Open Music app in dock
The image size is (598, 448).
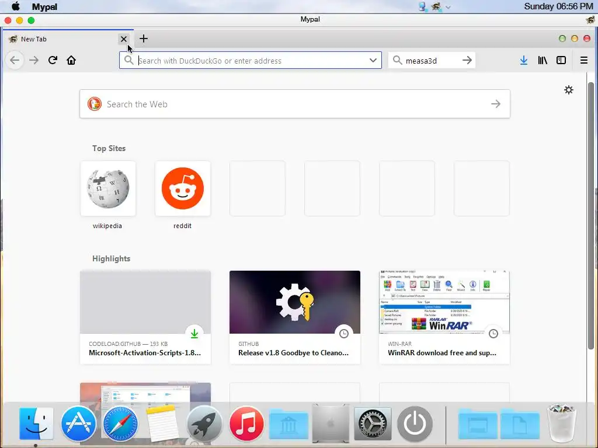pos(246,423)
